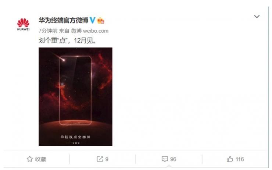Click the repost count 9
This screenshot has height=170, width=272.
point(107,159)
